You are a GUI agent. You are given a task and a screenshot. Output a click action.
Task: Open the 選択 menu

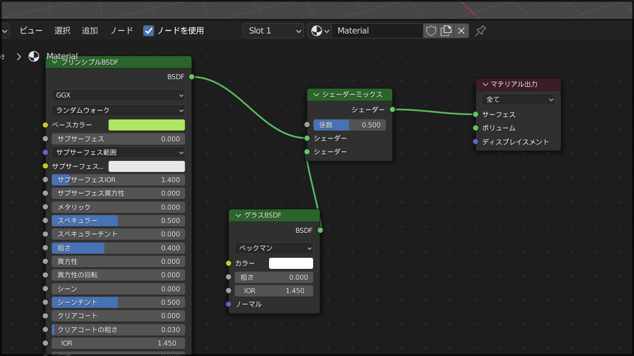(x=62, y=30)
